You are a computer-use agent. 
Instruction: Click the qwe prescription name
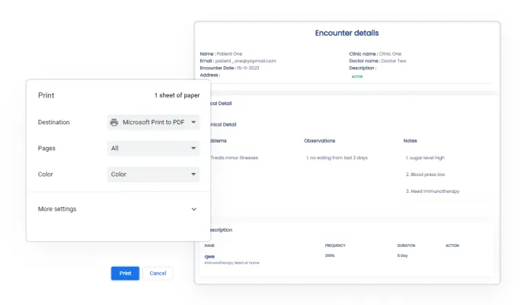click(209, 256)
